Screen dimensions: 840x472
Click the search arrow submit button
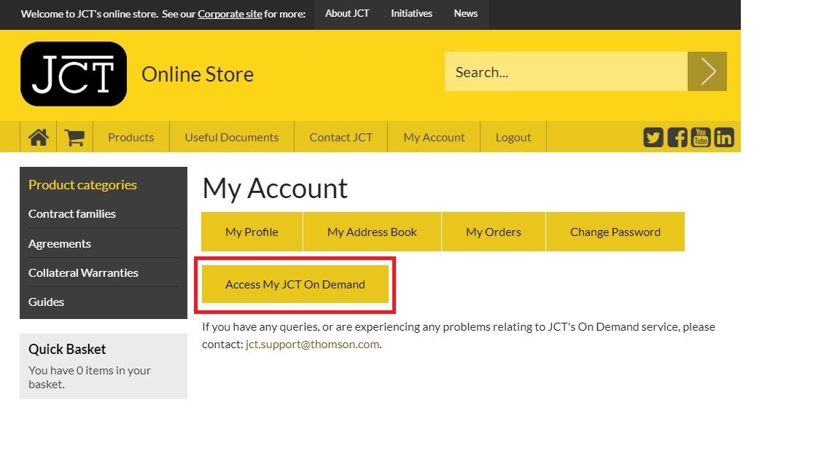point(707,71)
